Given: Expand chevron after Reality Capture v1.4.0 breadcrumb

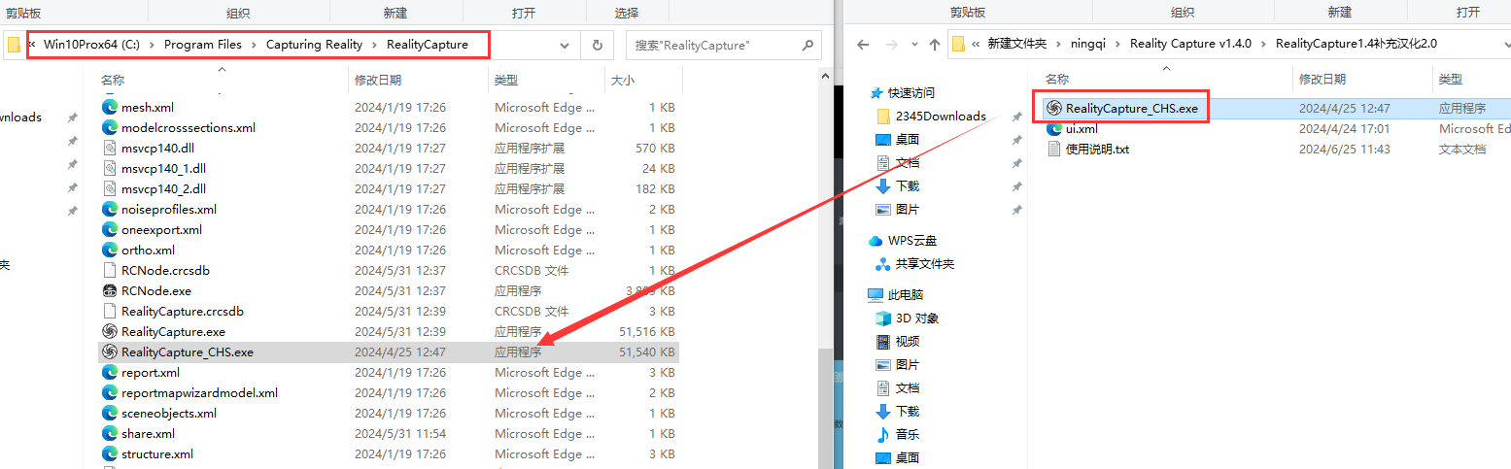Looking at the screenshot, I should click(1263, 44).
